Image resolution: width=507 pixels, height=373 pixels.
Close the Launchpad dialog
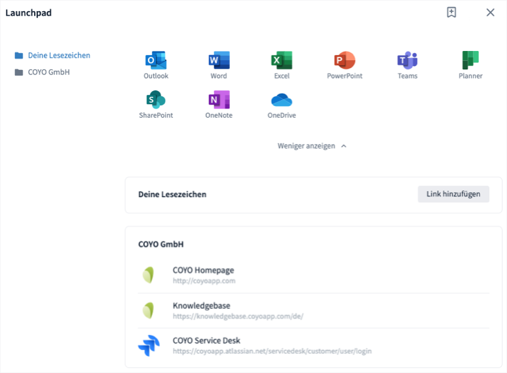click(x=490, y=12)
